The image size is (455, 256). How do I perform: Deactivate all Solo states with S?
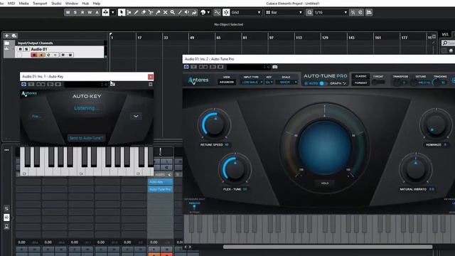pyautogui.click(x=75, y=13)
